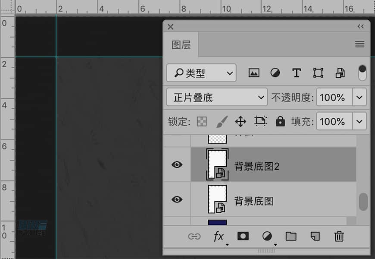Collapse the panel to icons
This screenshot has height=259, width=375.
coord(360,26)
